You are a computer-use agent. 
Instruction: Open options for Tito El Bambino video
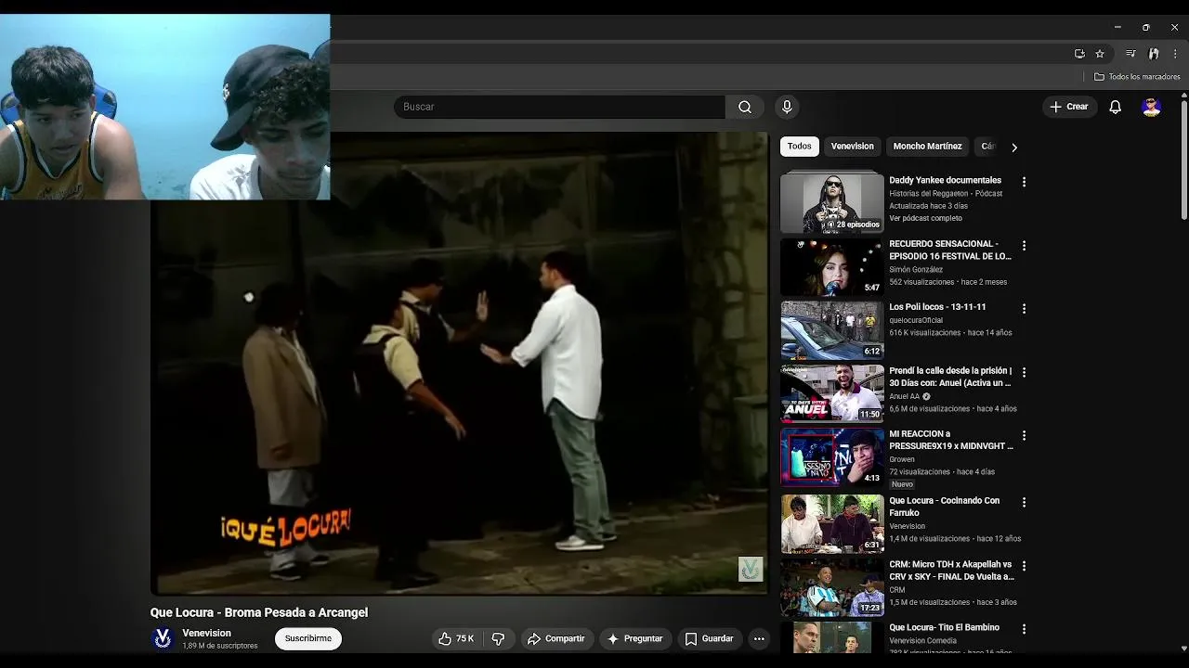tap(1024, 629)
